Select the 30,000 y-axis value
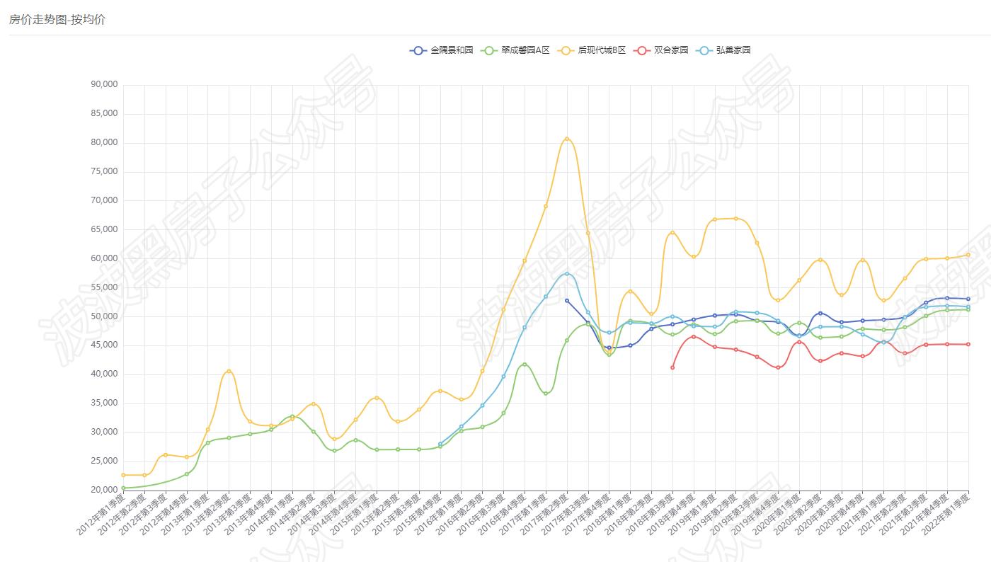 [104, 432]
